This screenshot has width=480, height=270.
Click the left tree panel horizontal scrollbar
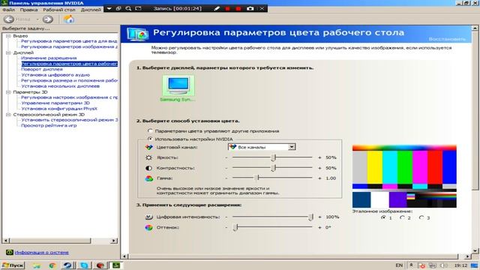click(x=60, y=241)
